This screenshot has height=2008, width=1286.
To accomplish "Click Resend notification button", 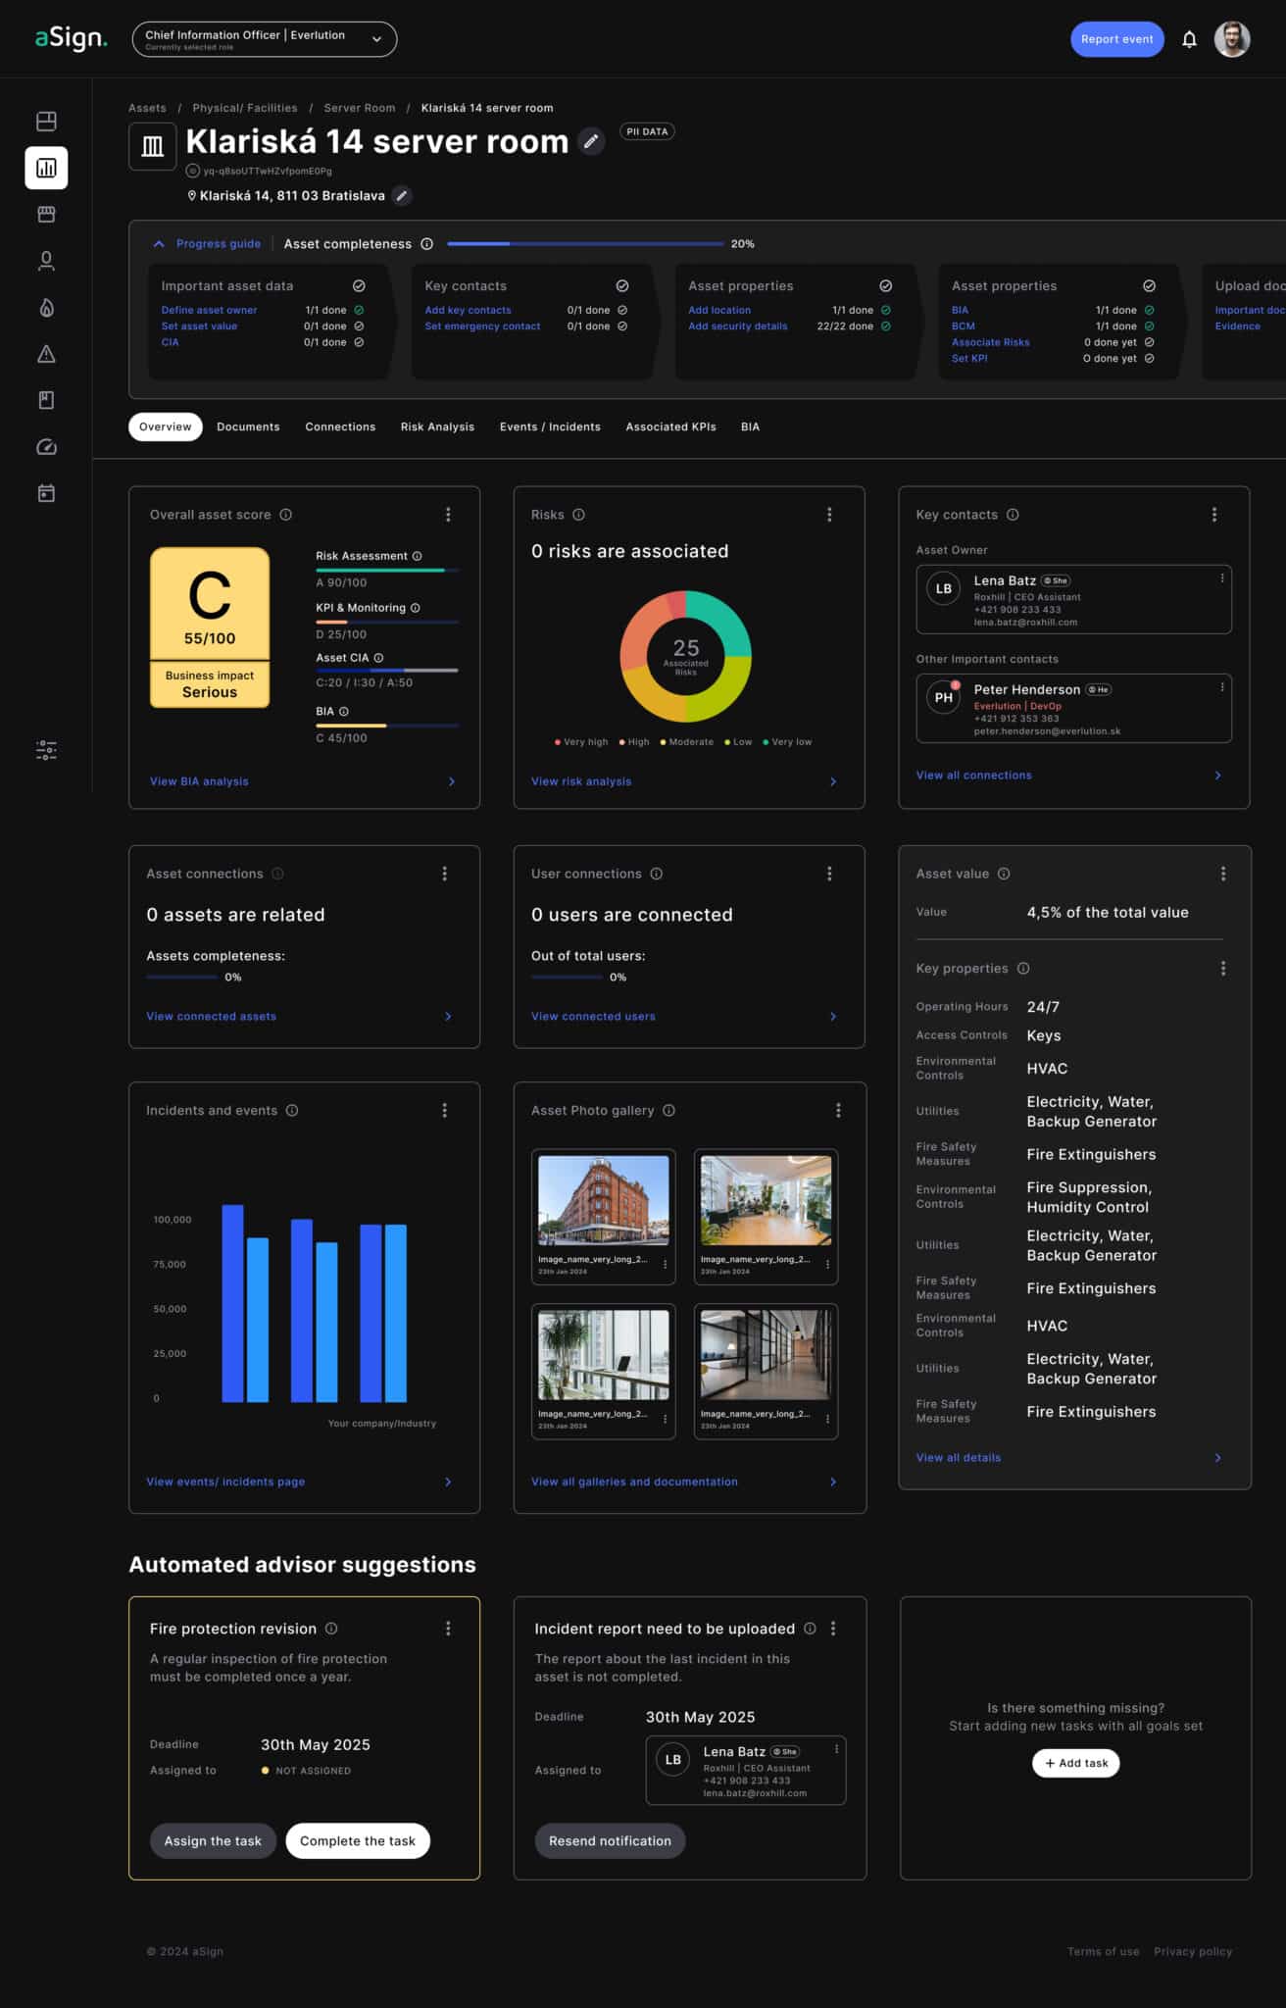I will [x=610, y=1841].
